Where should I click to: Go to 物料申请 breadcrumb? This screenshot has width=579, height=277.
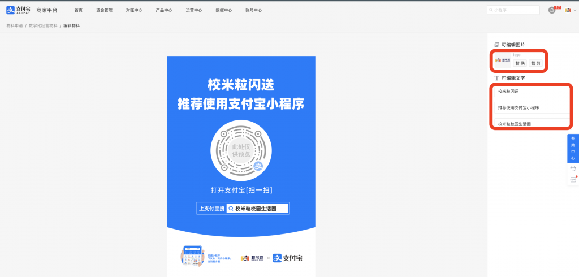(14, 26)
